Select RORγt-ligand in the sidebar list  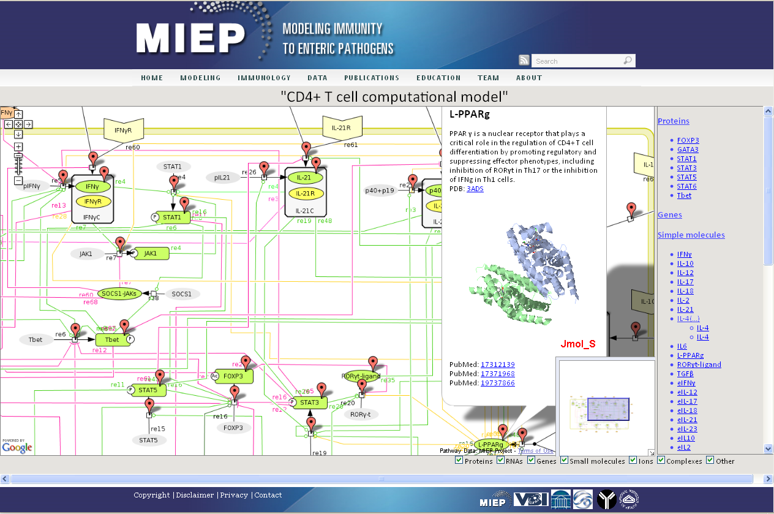[699, 365]
